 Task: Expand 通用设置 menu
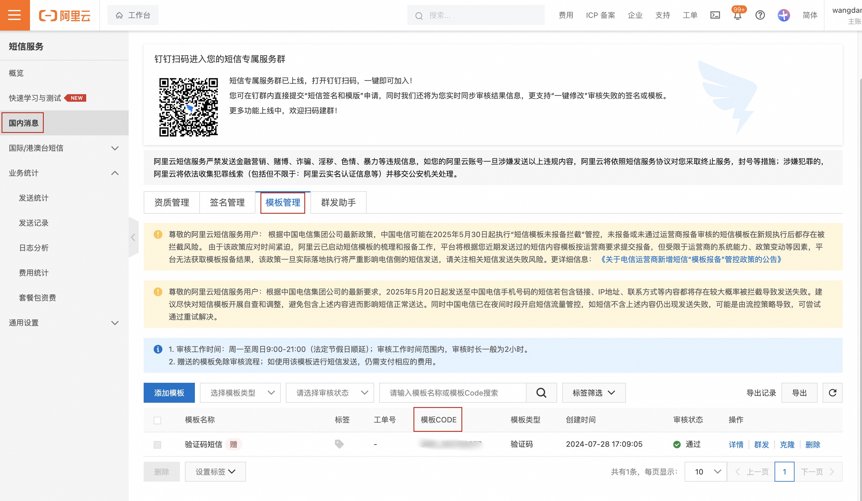click(64, 323)
